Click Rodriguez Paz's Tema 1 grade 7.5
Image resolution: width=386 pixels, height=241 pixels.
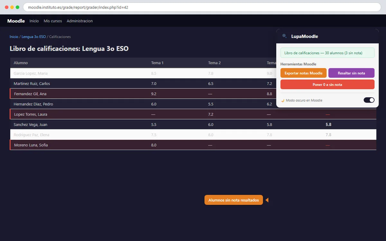click(154, 135)
